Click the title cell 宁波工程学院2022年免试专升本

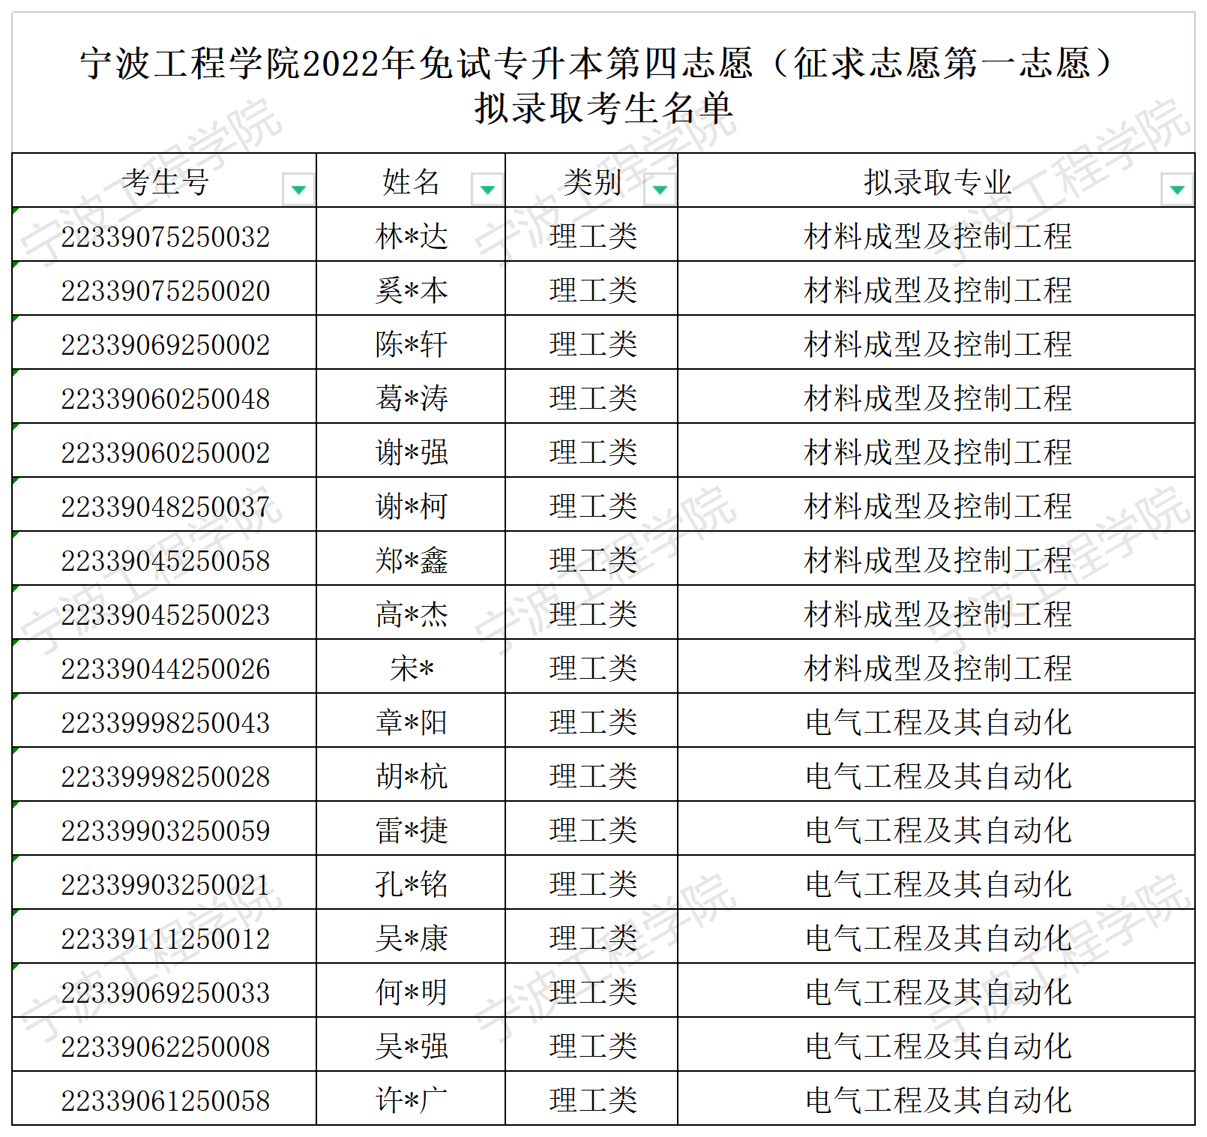click(603, 84)
